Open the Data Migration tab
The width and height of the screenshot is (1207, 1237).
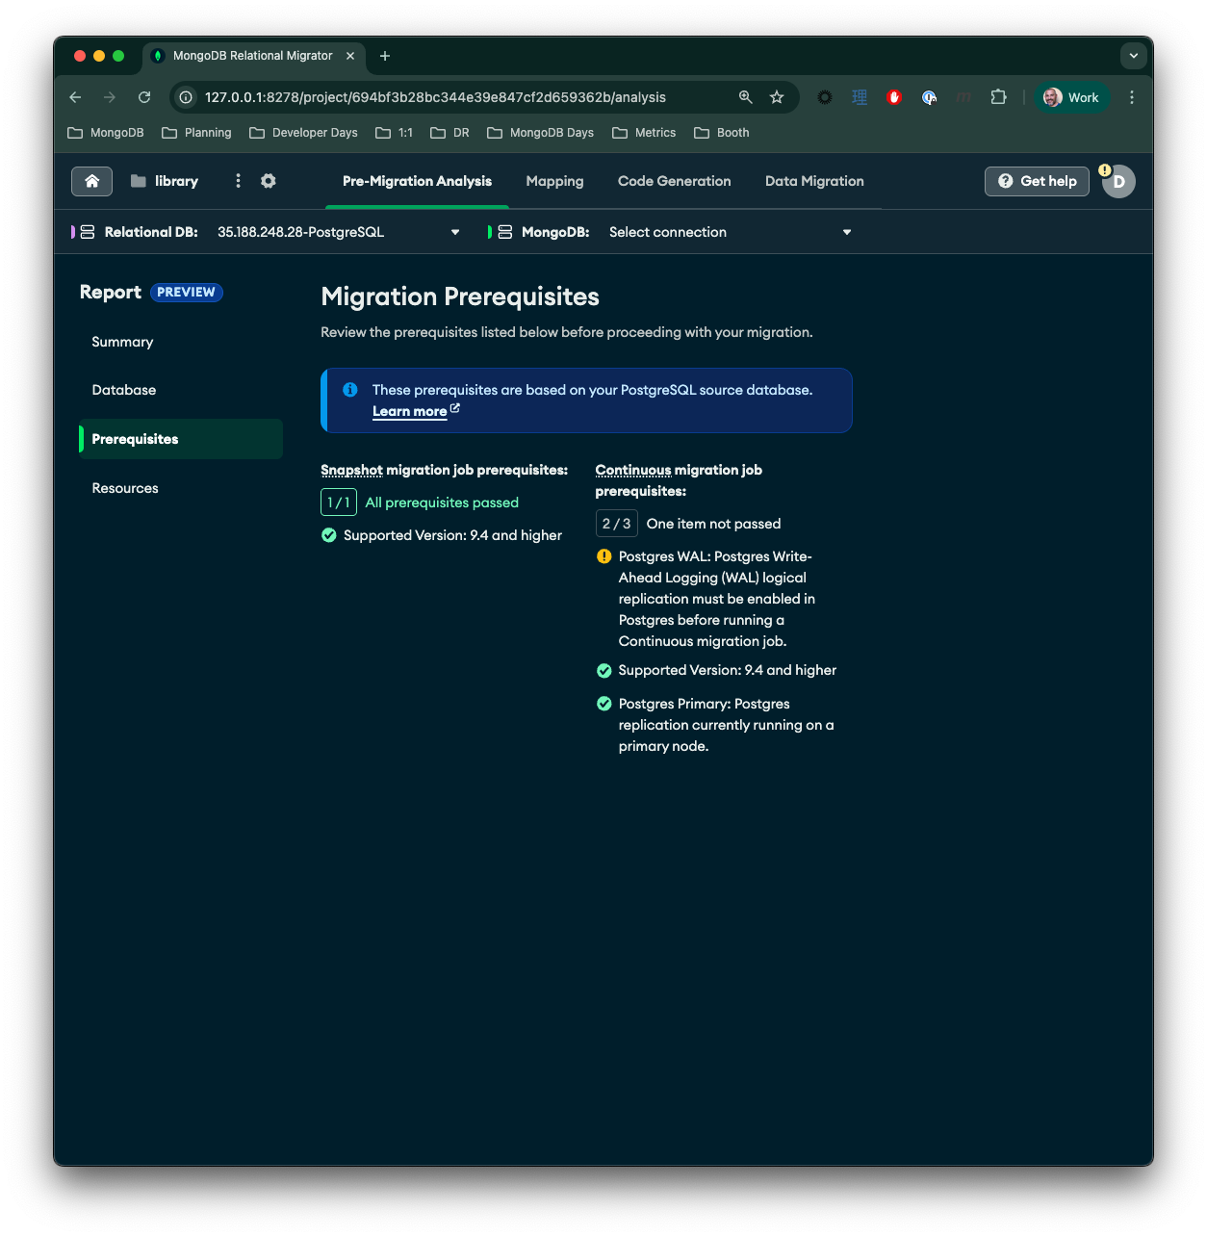coord(814,181)
